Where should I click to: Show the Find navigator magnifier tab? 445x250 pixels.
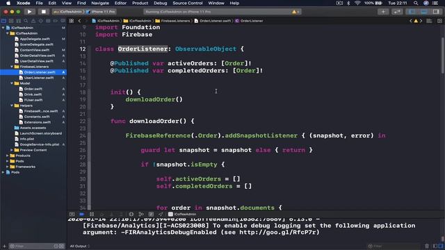click(x=26, y=21)
